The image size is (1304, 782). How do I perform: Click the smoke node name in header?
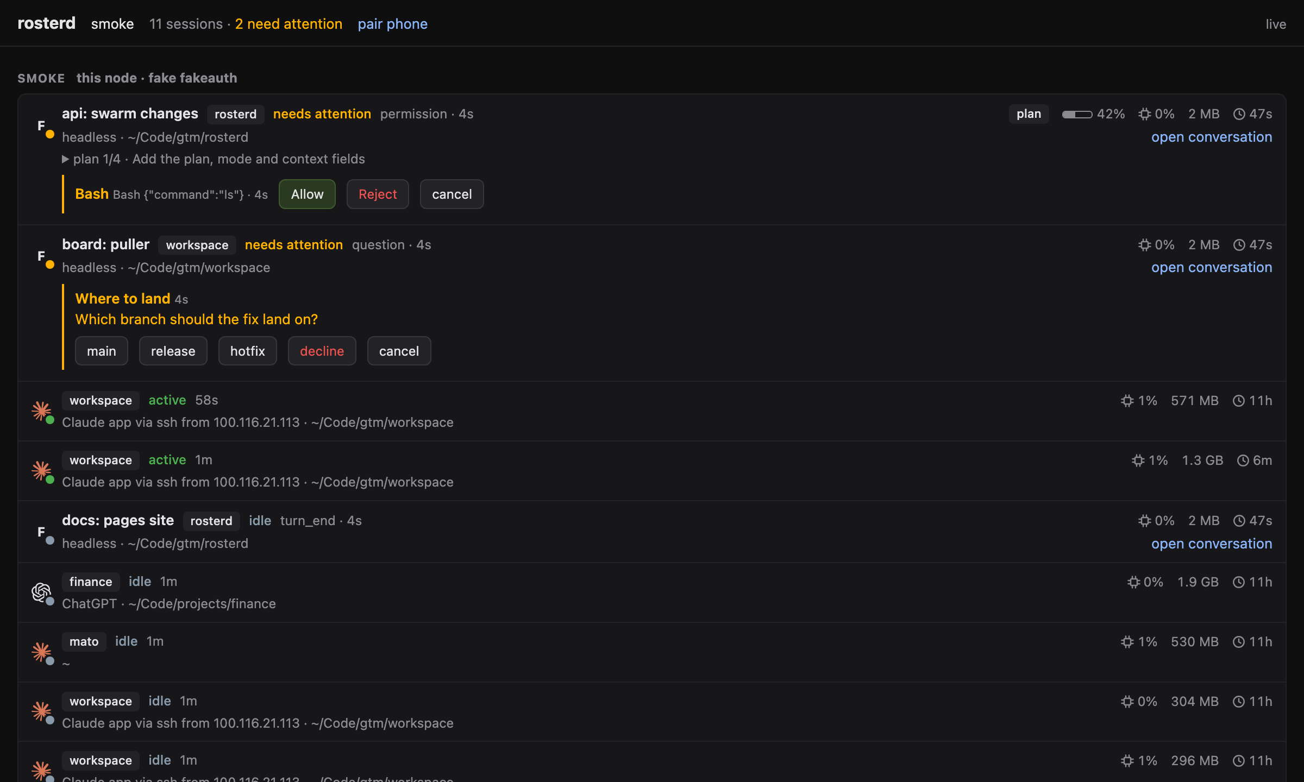(x=112, y=24)
